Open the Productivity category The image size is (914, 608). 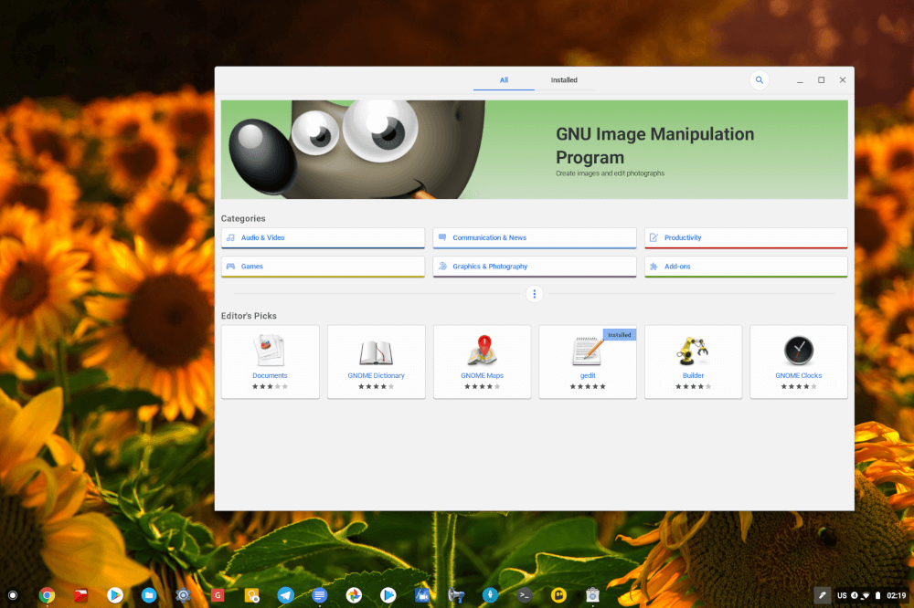[x=746, y=238]
